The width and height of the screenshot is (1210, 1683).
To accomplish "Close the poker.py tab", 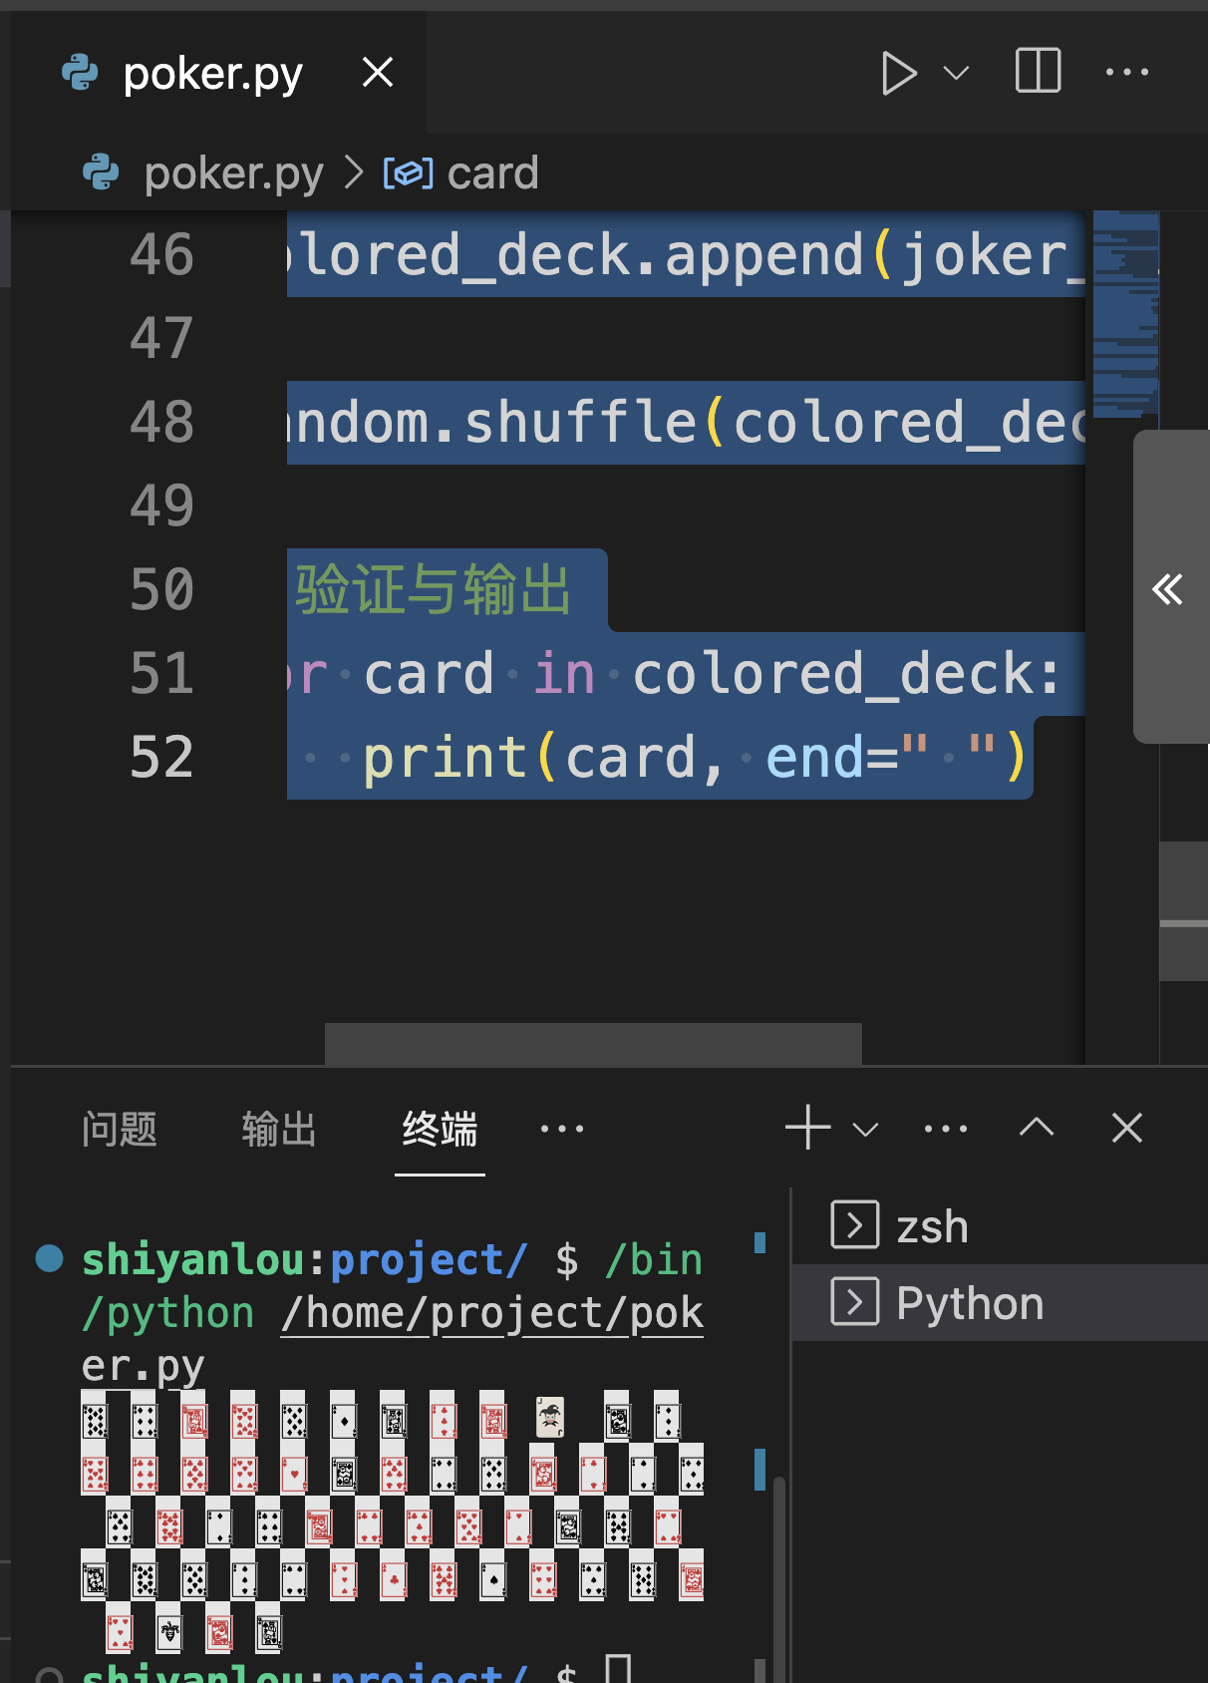I will pos(378,72).
